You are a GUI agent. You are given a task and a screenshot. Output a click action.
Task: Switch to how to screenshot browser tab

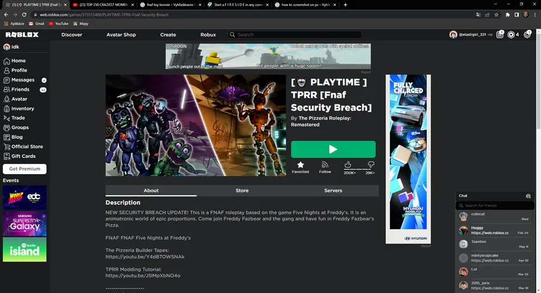[306, 5]
